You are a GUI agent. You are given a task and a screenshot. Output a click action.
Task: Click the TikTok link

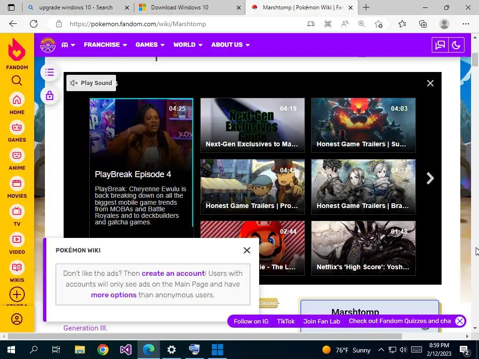tap(286, 321)
